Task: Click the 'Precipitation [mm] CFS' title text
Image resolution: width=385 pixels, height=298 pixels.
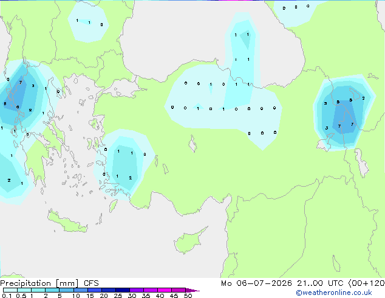Action: [x=49, y=283]
